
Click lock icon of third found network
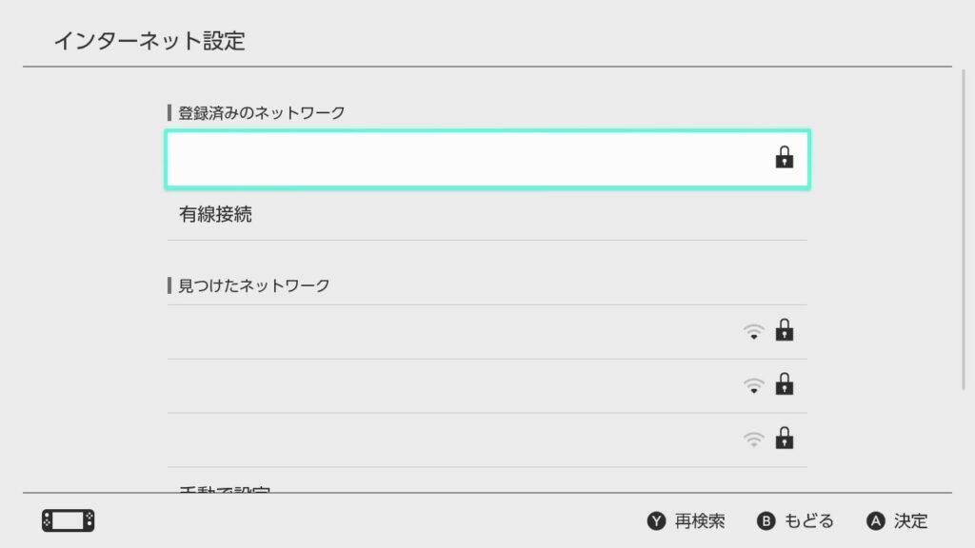(x=785, y=438)
